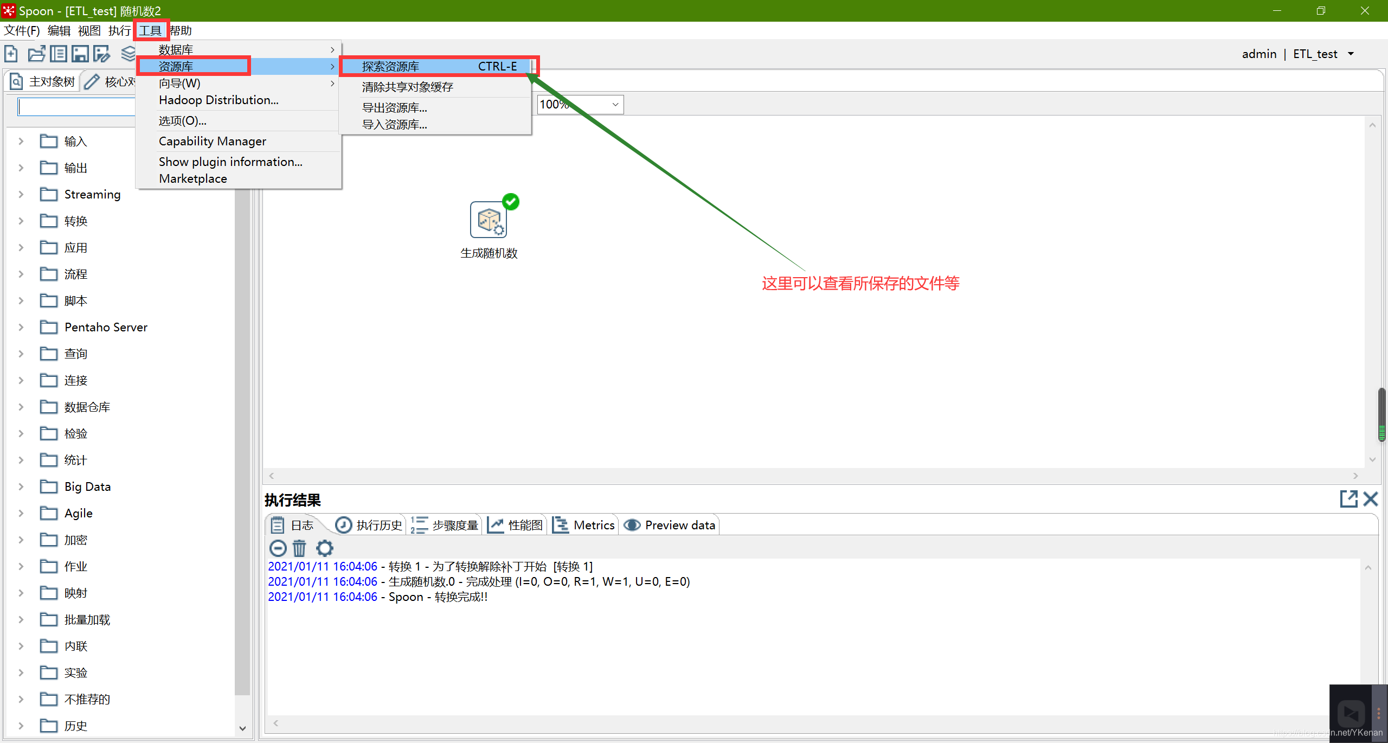
Task: Click the 性能图 tab icon
Action: [492, 524]
